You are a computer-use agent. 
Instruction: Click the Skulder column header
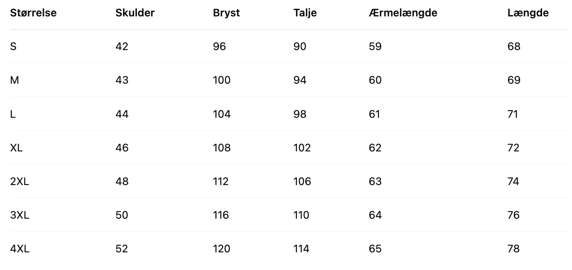[135, 13]
